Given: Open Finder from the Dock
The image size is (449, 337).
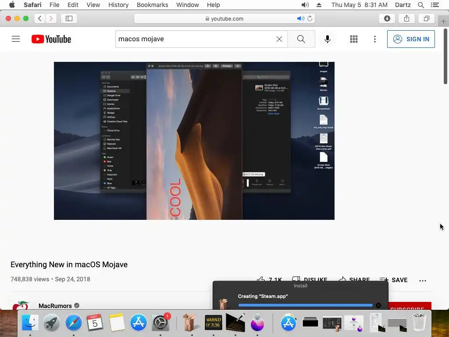Looking at the screenshot, I should point(30,323).
